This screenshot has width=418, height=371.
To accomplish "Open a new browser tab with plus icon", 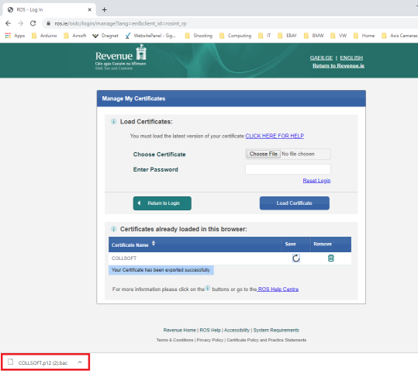I will click(x=104, y=10).
